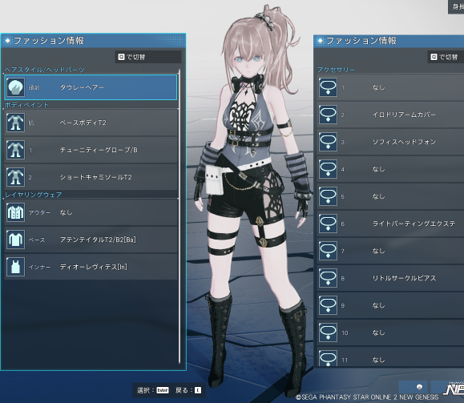464x403 pixels.
Task: Click the innerwear tank icon beside ディオーレヴィテス[In]
Action: tap(15, 267)
